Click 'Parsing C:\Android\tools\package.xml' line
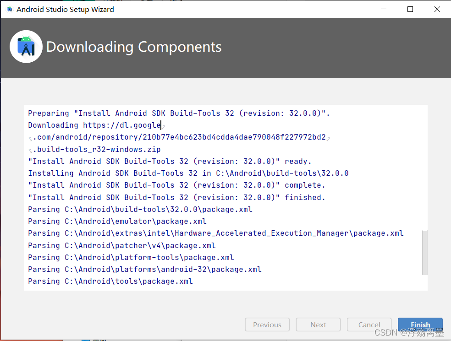Viewport: 451px width, 341px height. [x=110, y=281]
